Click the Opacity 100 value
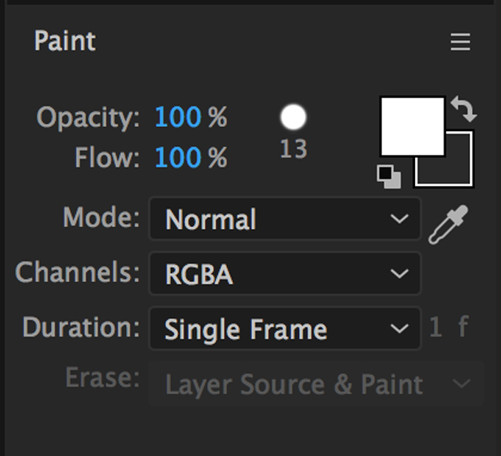This screenshot has width=501, height=456. (178, 117)
